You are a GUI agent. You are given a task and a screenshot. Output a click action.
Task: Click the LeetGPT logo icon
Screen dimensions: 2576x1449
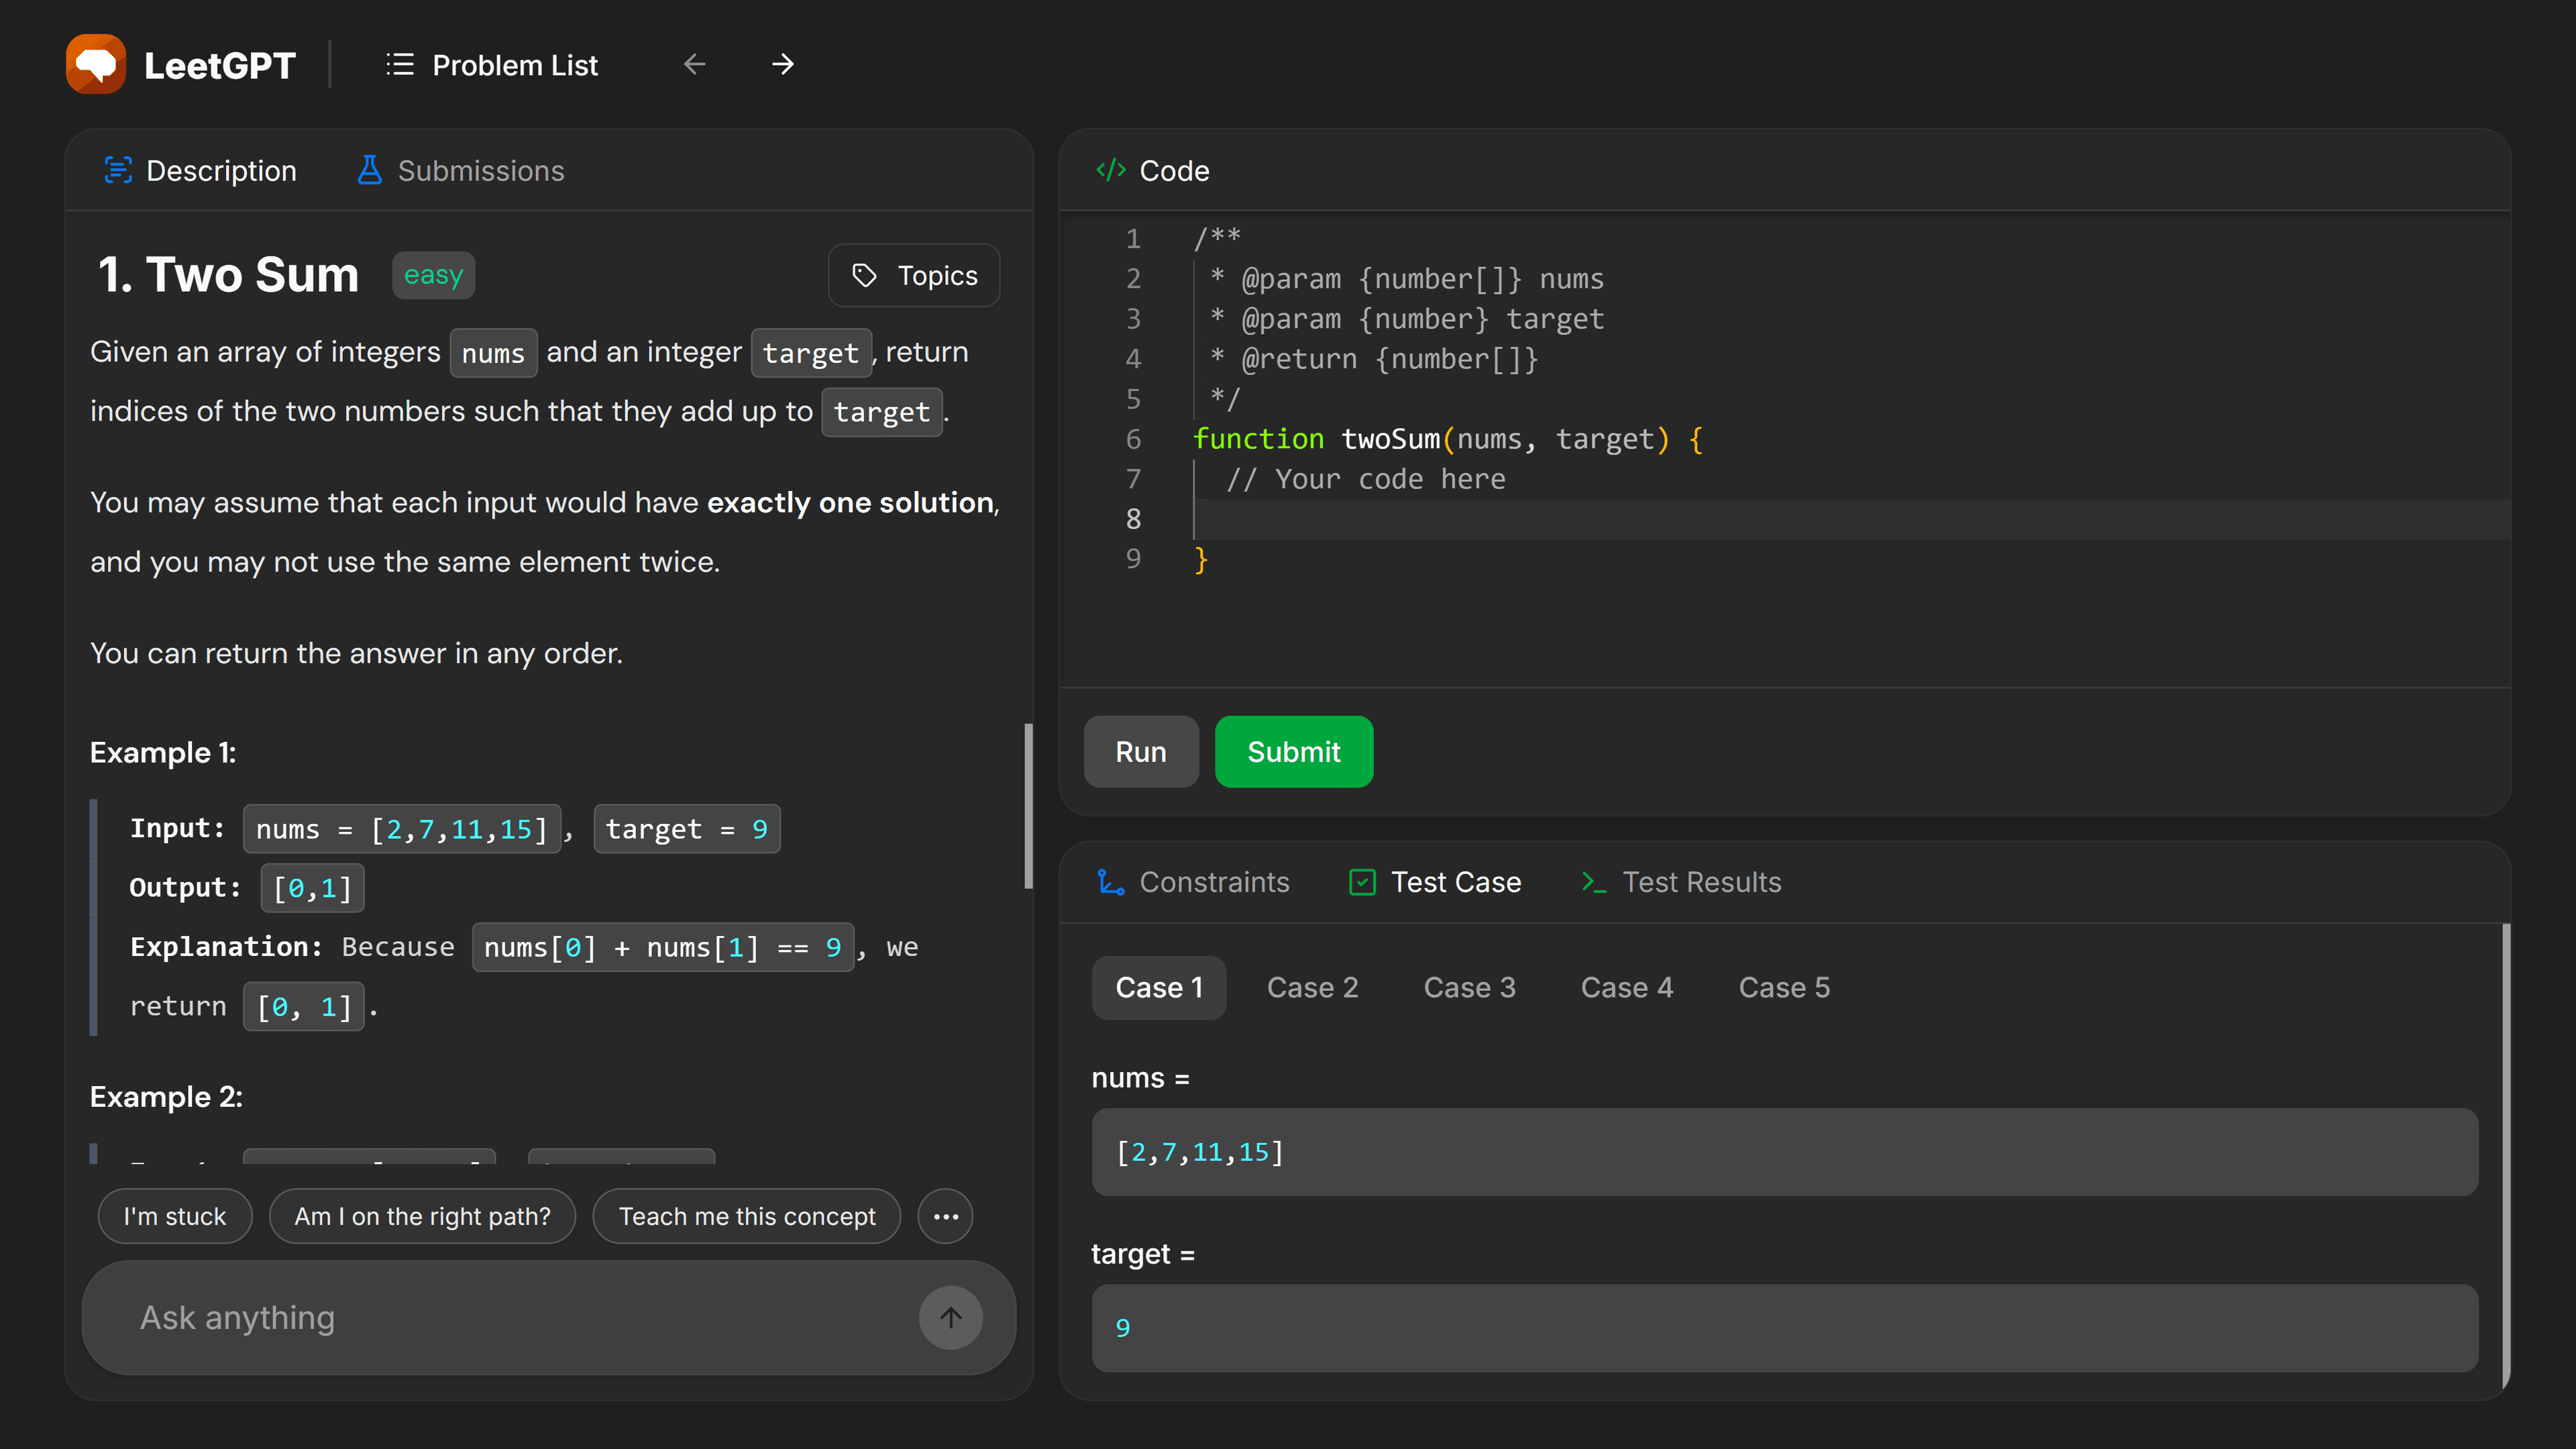click(x=96, y=65)
